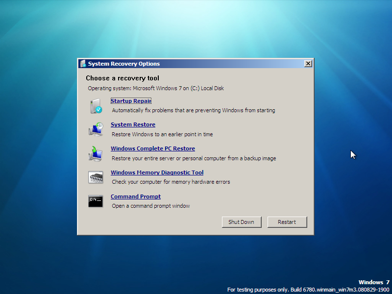392x294 pixels.
Task: Click 'Restore Windows to an earlier point' text
Action: coord(162,134)
